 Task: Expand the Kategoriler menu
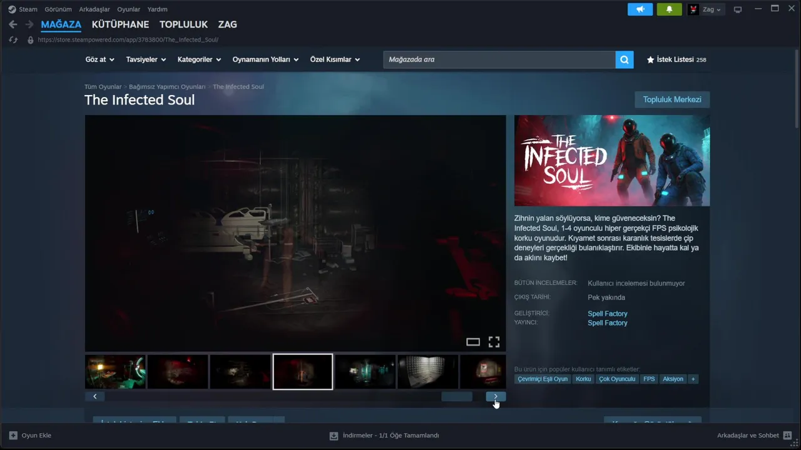click(x=199, y=59)
